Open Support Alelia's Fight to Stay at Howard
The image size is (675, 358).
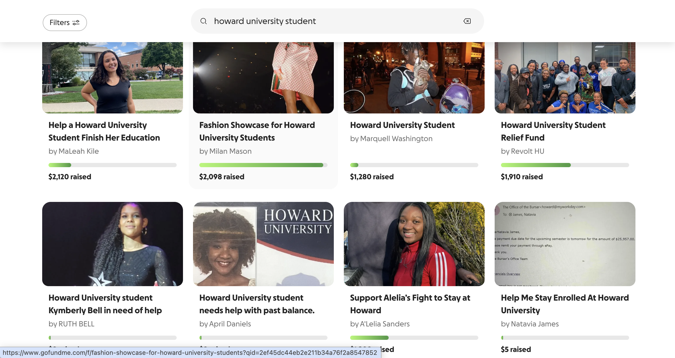pos(410,304)
